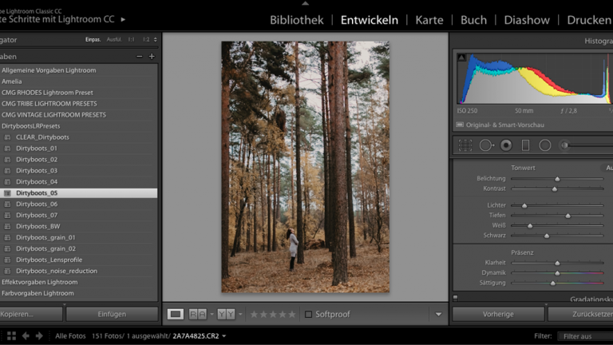Activate the spot removal tool
This screenshot has height=345, width=613.
(486, 145)
